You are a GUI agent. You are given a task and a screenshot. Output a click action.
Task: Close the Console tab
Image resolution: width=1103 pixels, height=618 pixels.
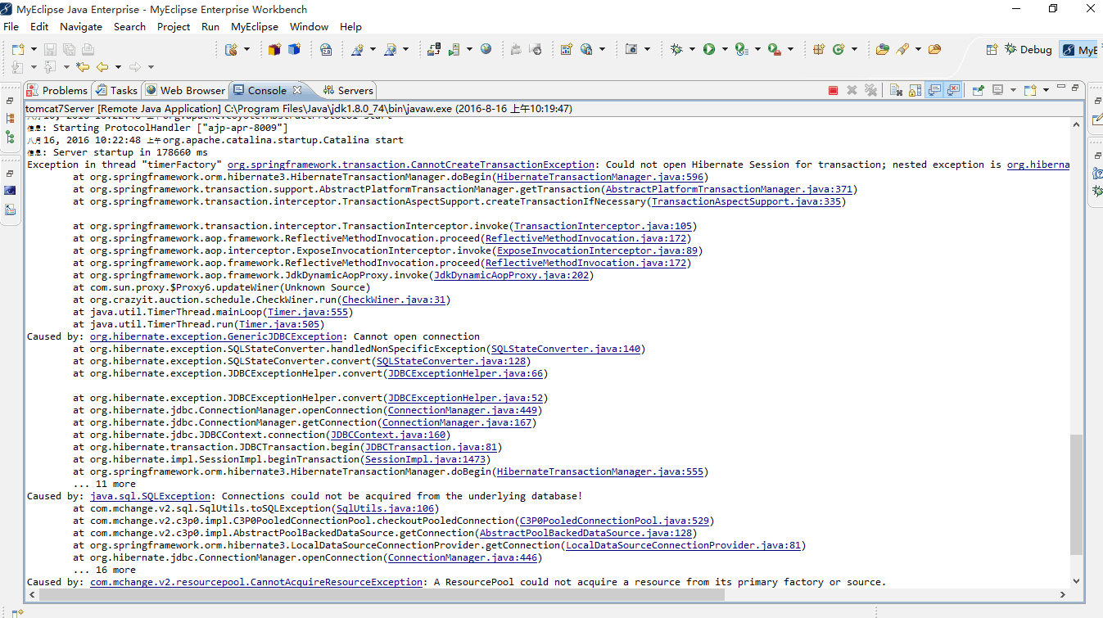[x=297, y=90]
